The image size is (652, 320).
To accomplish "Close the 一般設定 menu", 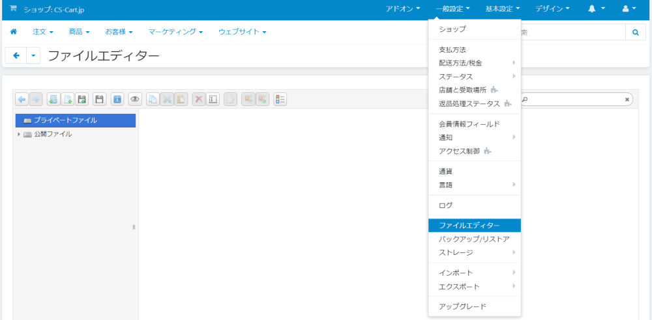I will coord(453,8).
